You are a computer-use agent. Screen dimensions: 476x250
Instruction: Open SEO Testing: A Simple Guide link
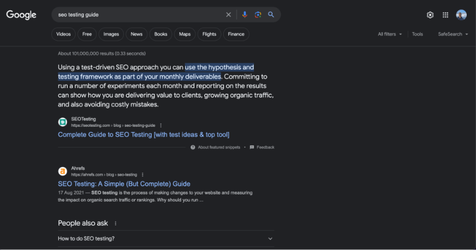pos(124,184)
